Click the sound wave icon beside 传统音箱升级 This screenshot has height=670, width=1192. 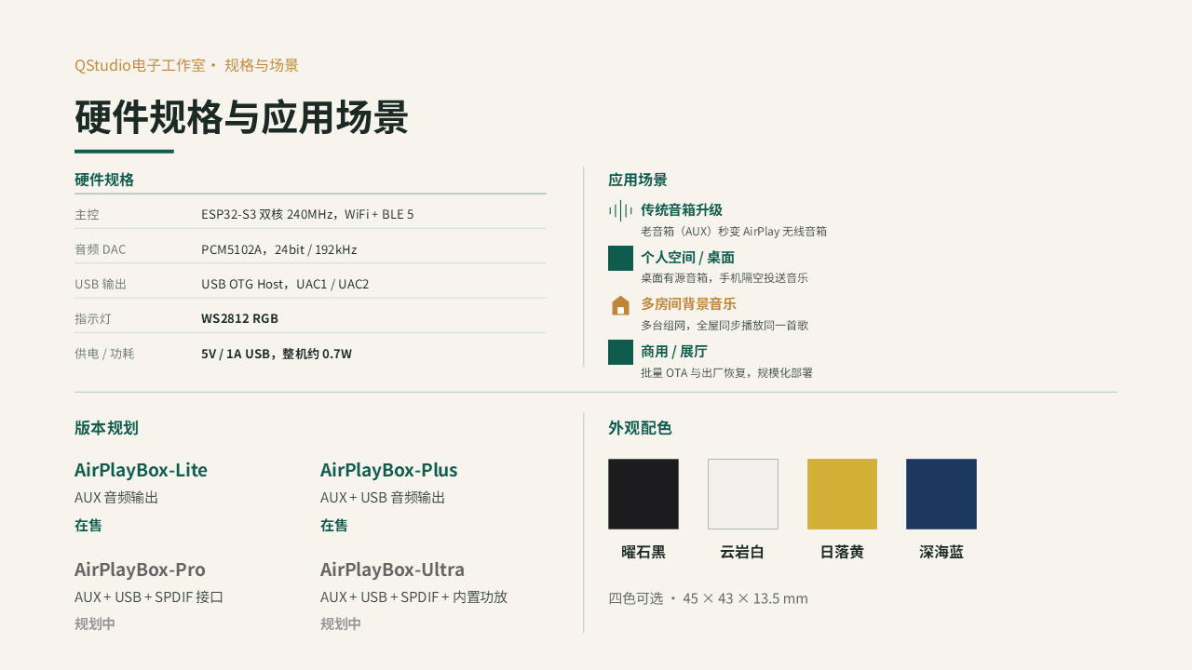tap(620, 211)
